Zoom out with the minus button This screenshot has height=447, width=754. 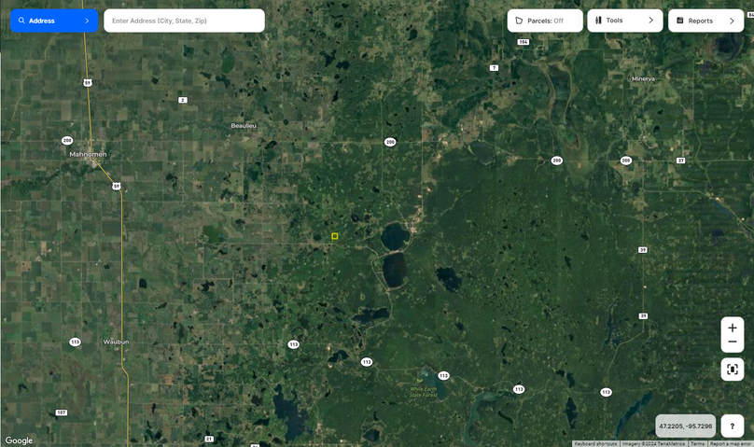(733, 342)
